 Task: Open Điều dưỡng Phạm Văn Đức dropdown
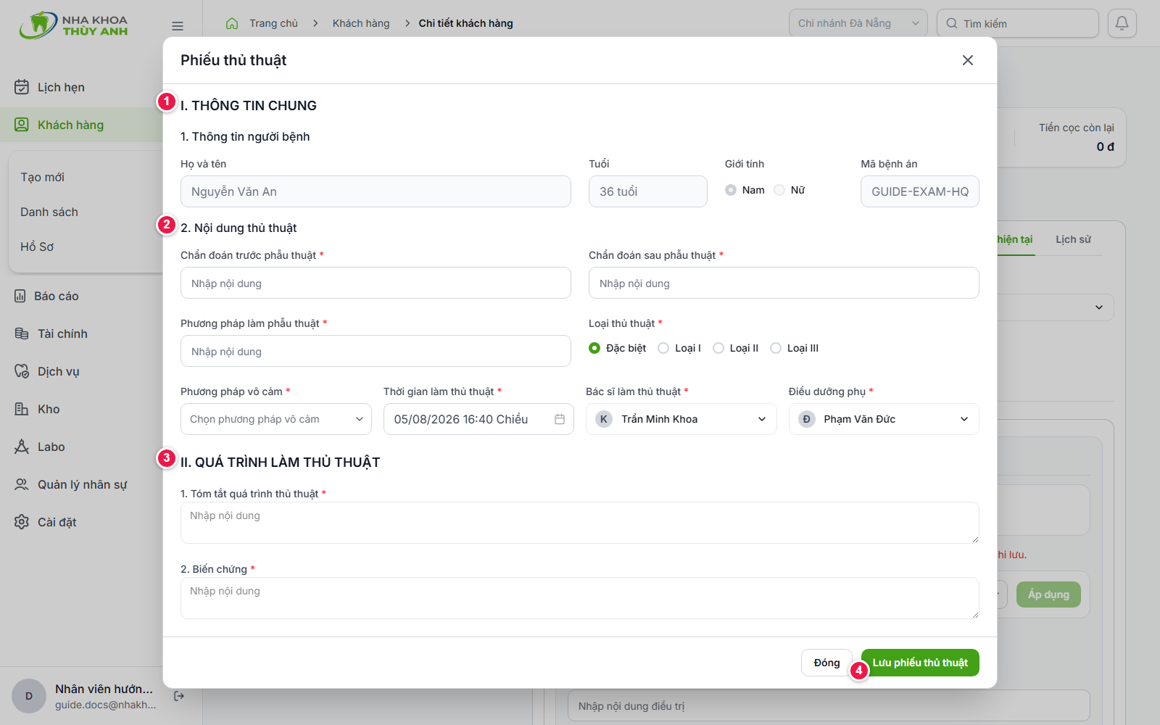[x=884, y=419]
